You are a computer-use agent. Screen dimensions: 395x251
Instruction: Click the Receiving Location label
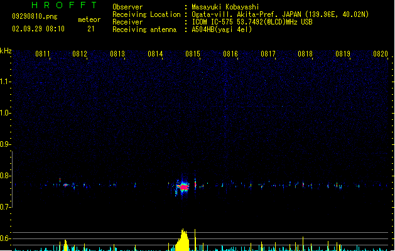tap(146, 14)
